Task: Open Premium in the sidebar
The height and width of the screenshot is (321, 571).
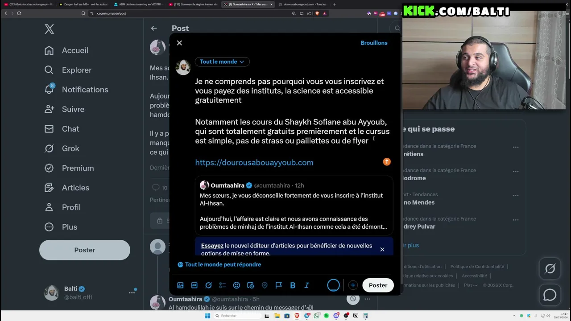Action: (x=69, y=168)
